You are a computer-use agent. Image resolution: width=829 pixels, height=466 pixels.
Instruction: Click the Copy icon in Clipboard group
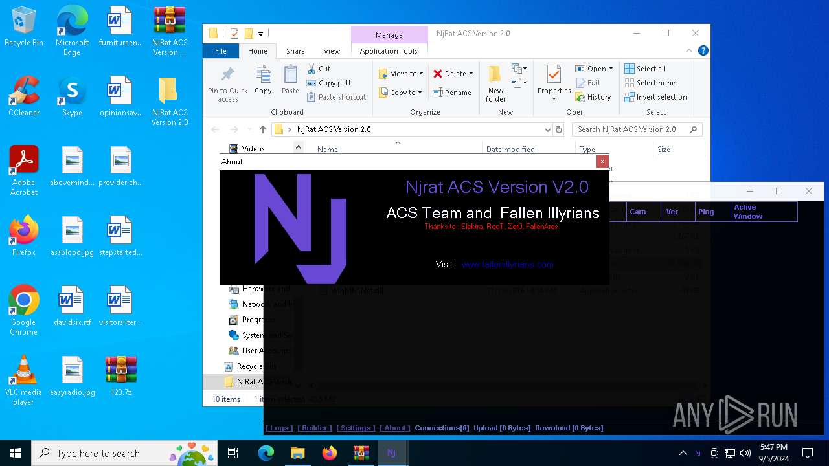tap(263, 80)
